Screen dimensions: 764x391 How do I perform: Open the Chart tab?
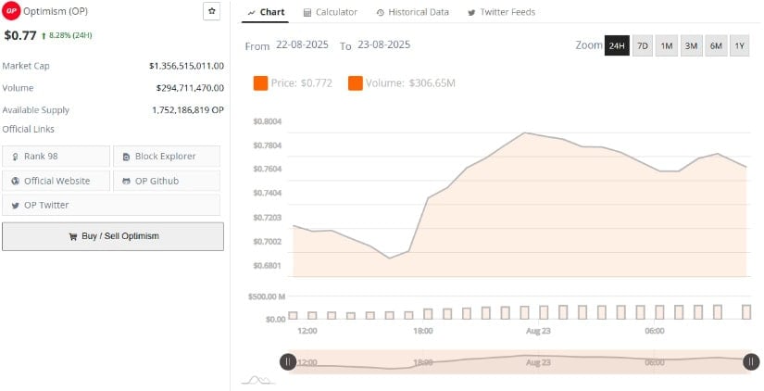(266, 12)
